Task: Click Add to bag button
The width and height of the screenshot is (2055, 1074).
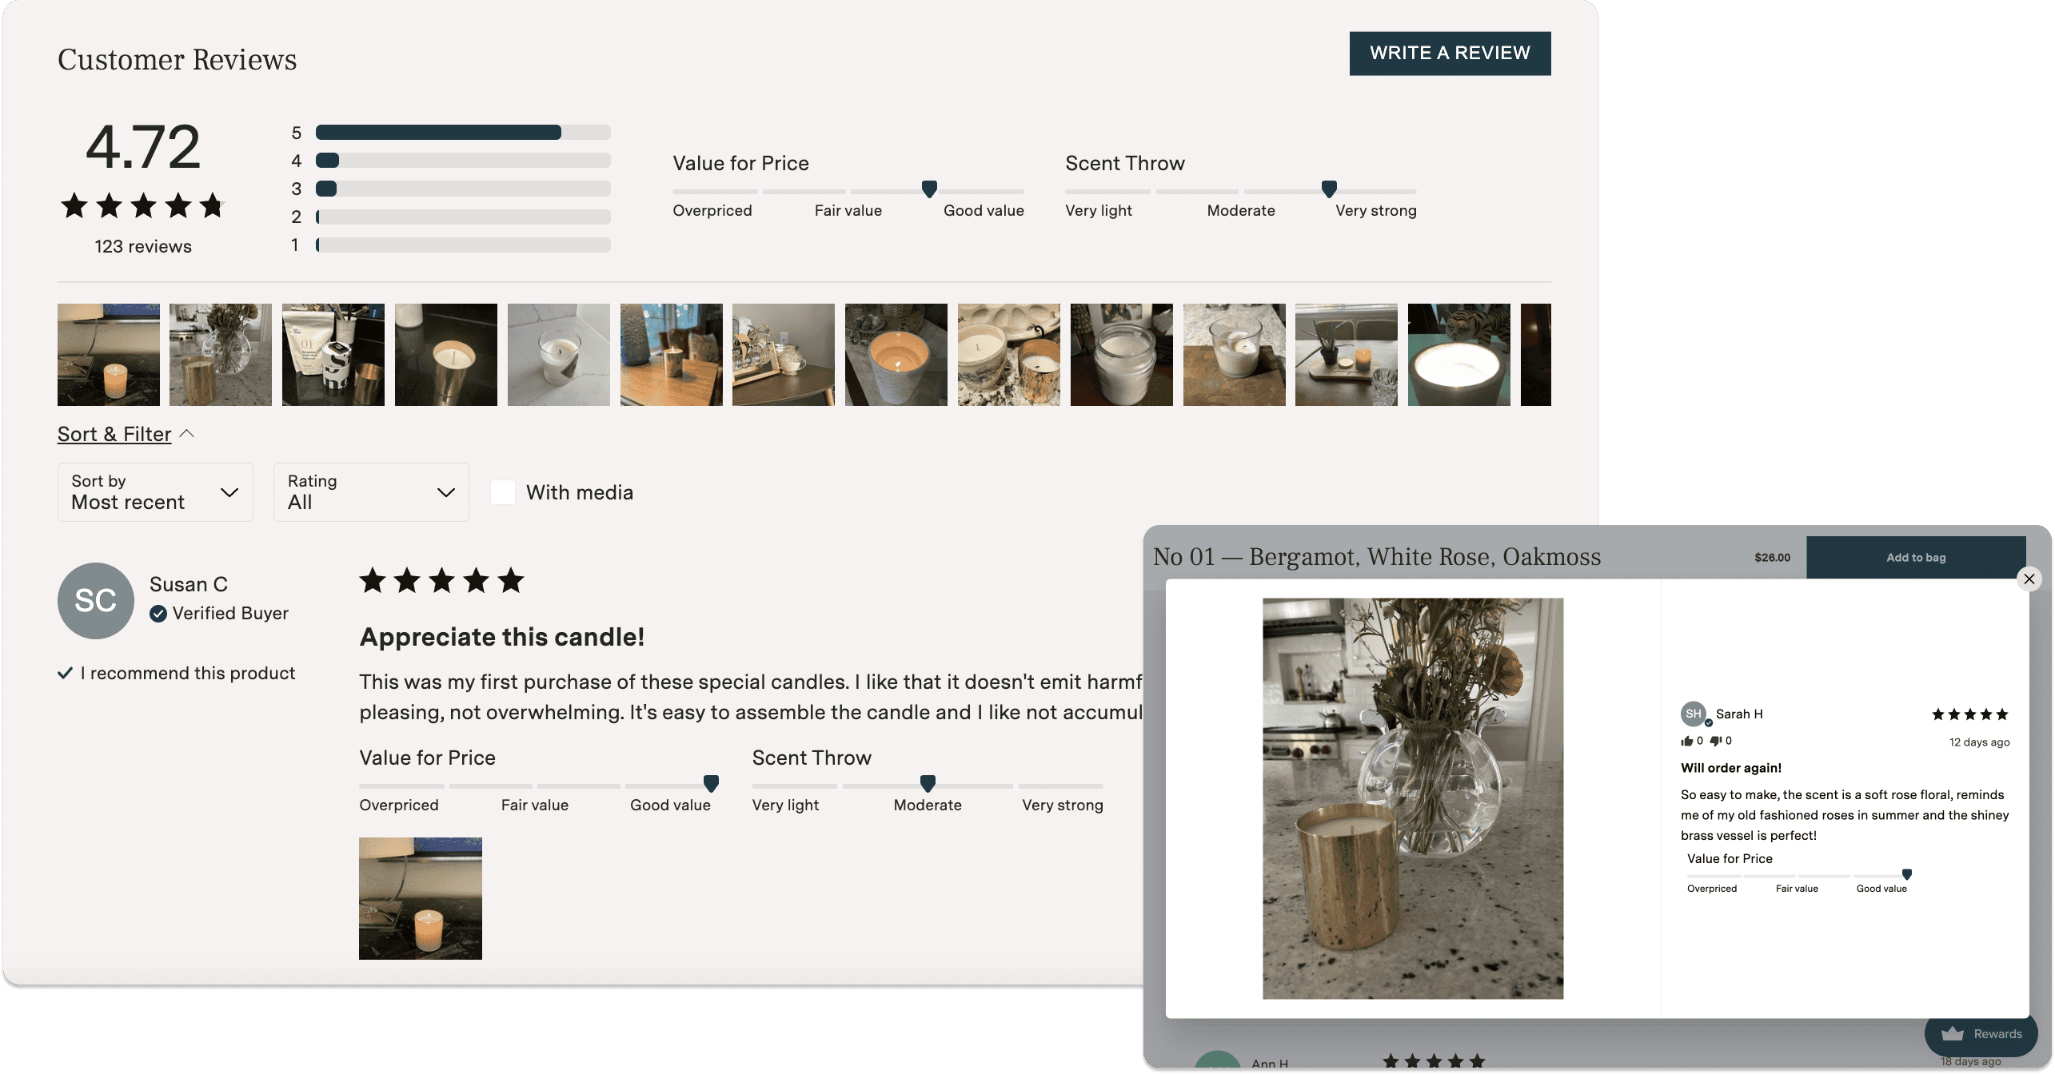Action: [1915, 557]
